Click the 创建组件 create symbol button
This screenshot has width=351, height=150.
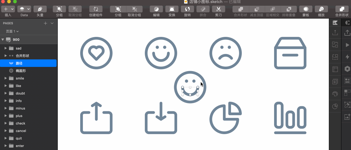point(96,9)
